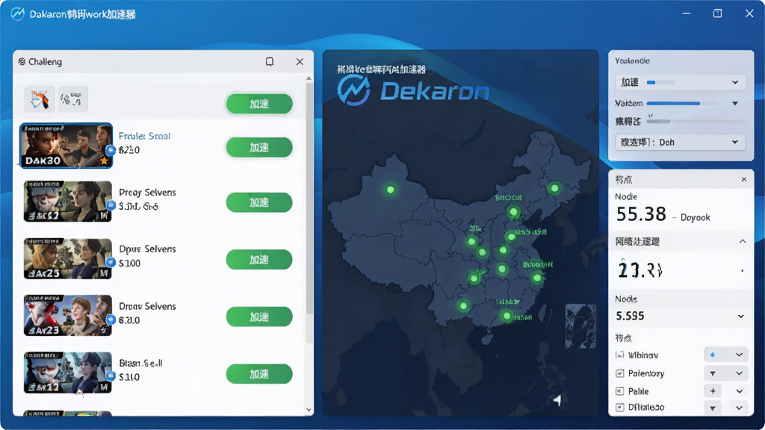Click the top green accelerate button beside tool icons
This screenshot has width=765, height=430.
[259, 104]
